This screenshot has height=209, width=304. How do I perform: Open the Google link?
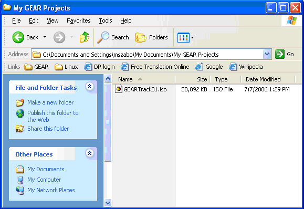pyautogui.click(x=209, y=67)
